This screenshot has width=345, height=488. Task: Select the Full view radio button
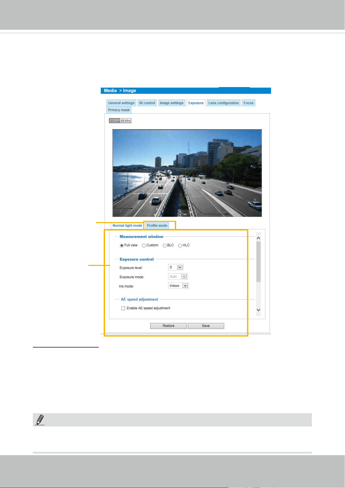coord(122,246)
